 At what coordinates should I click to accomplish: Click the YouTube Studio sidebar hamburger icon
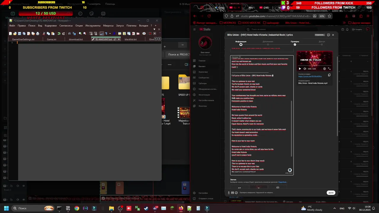[195, 29]
